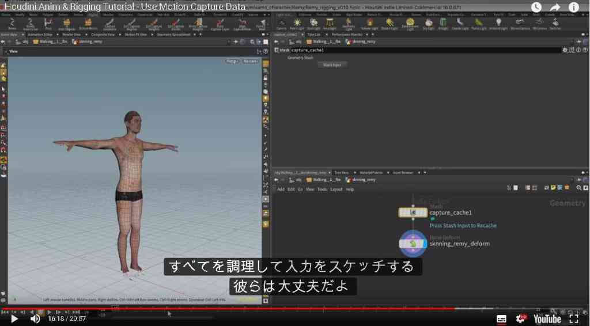Screen dimensions: 590x326
Task: Switch to the Geometry Spreadsheet tab
Action: pyautogui.click(x=173, y=35)
